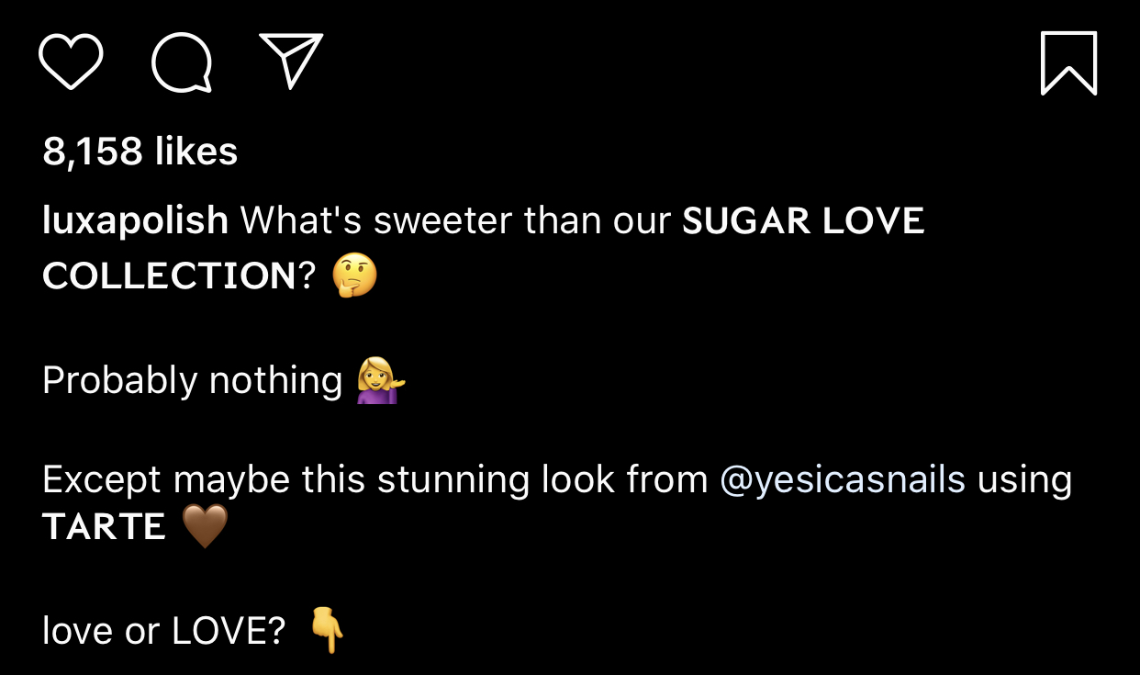The image size is (1140, 675).
Task: Like the post with the heart icon
Action: (71, 62)
